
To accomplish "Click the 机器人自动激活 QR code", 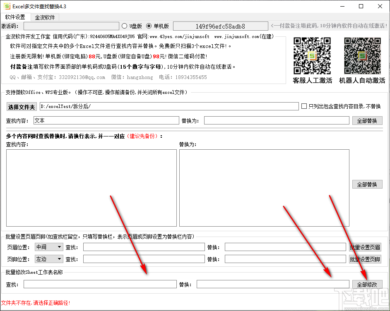I will 362,56.
